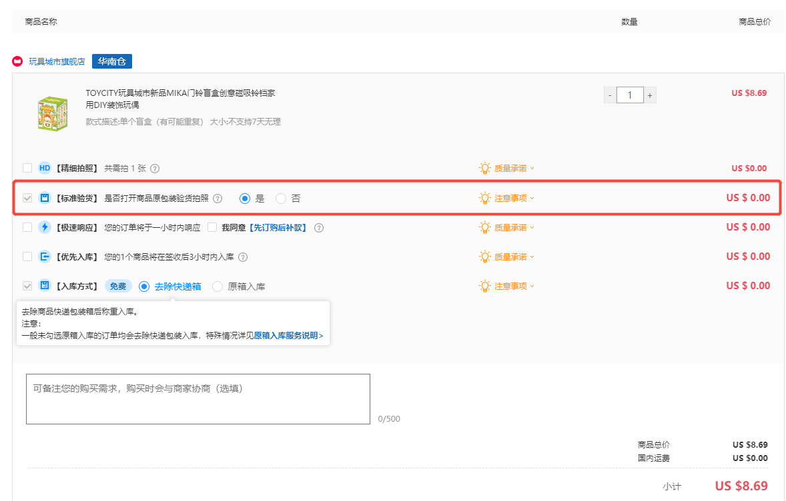Expand the 质量承诺 dropdown on 优先入库 row

[x=510, y=256]
